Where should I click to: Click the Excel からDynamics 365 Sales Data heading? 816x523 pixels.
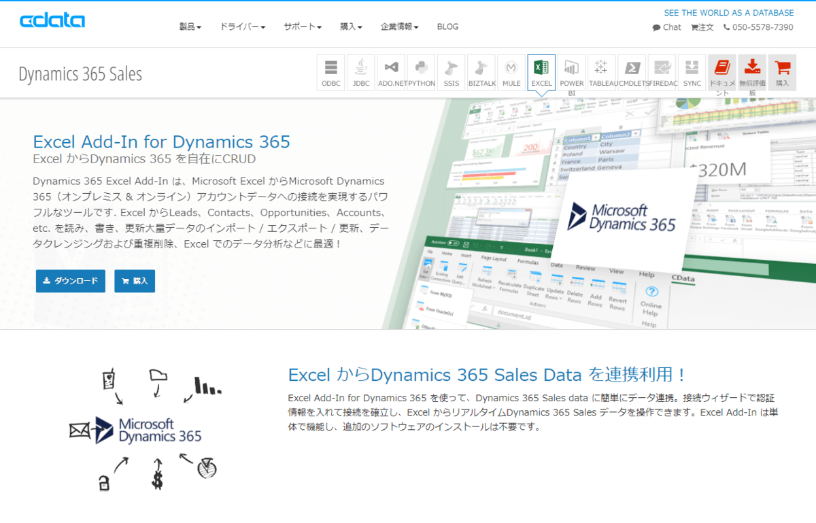(487, 375)
